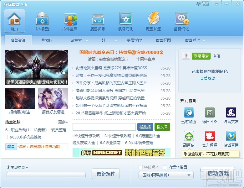This screenshot has height=188, width=244.
Task: Click the update progress bar
Action: click(46, 175)
